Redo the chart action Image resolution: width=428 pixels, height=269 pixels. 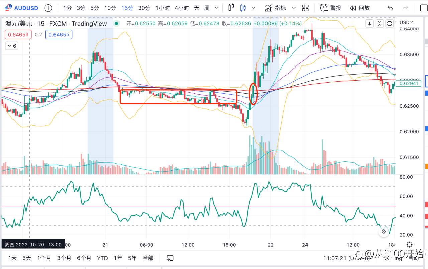coord(405,8)
